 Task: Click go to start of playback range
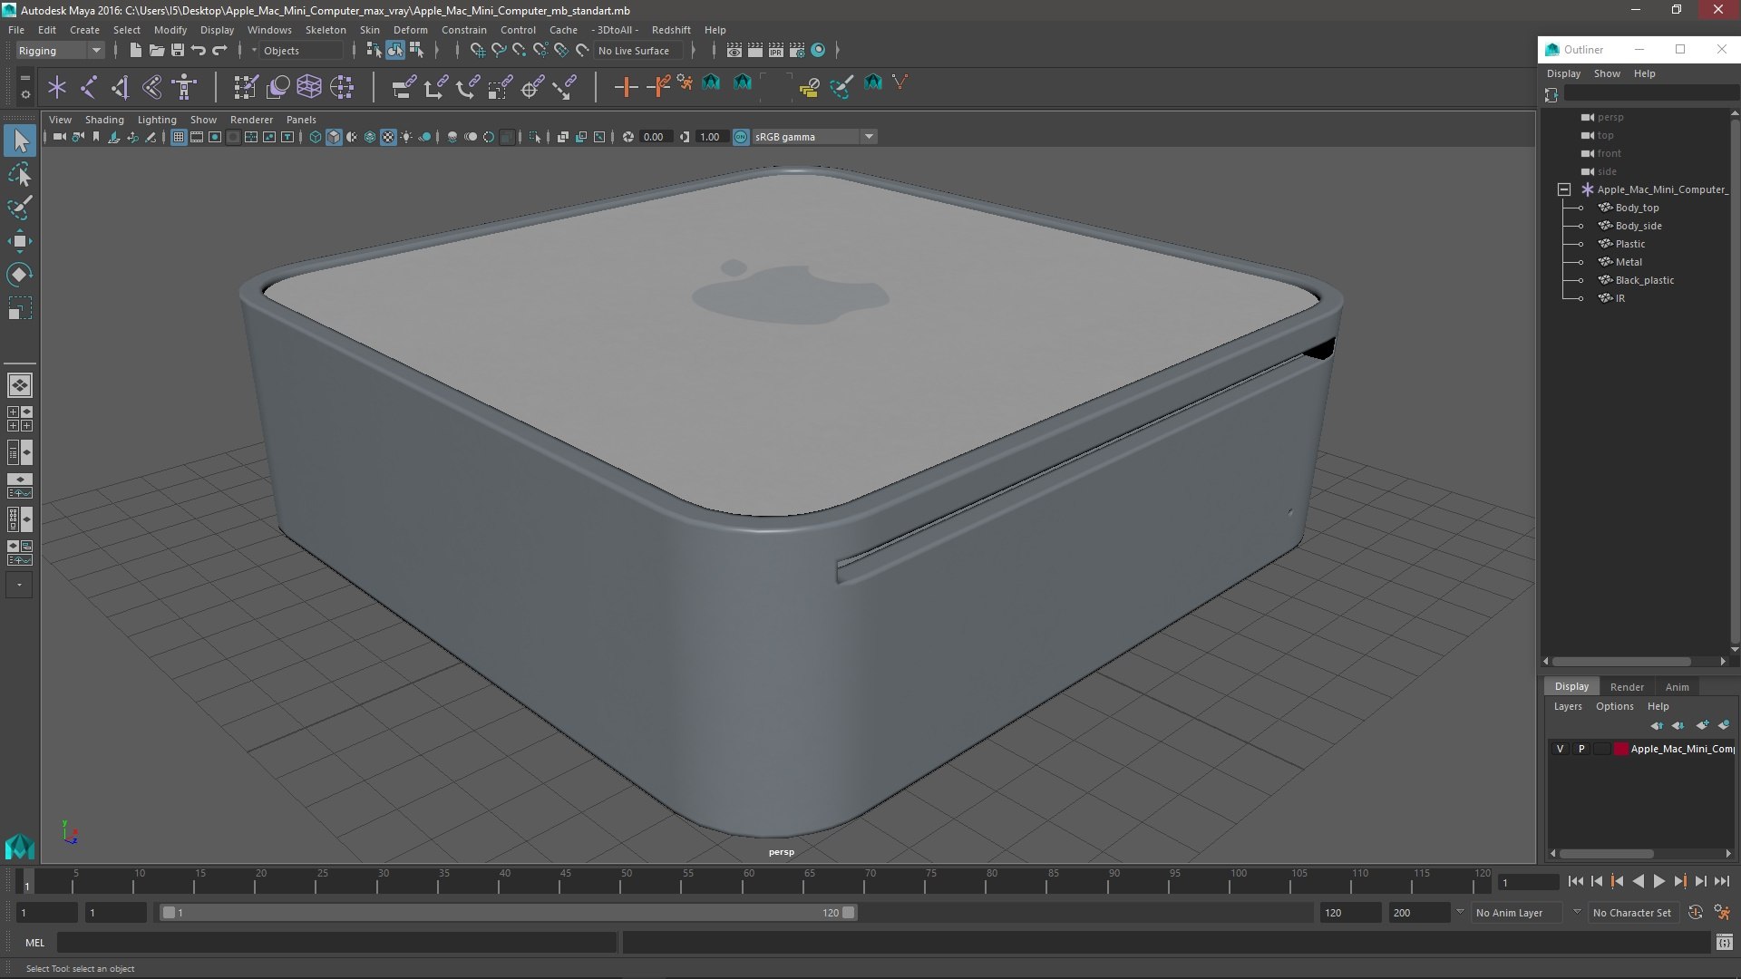pyautogui.click(x=1575, y=881)
